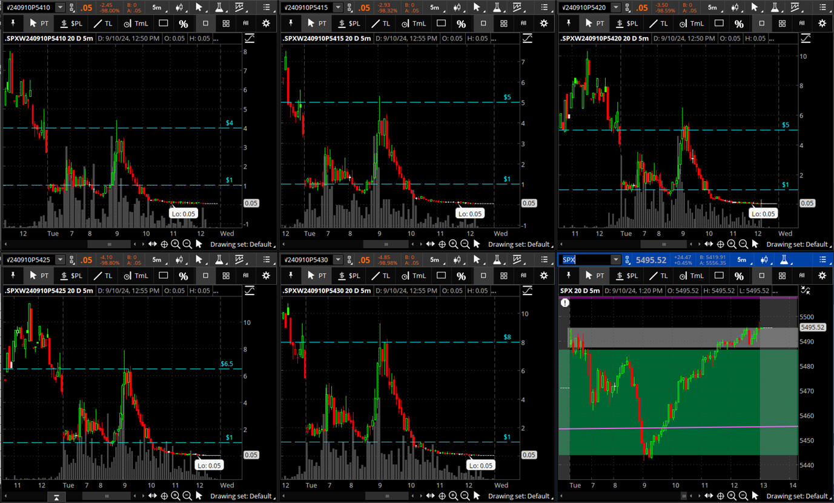Viewport: 834px width, 503px height.
Task: Toggle the single-chart square button in P5410 toolbar
Action: [x=205, y=23]
